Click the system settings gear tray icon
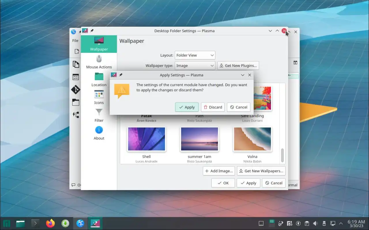Viewport: 369px width, 230px height. tap(290, 223)
